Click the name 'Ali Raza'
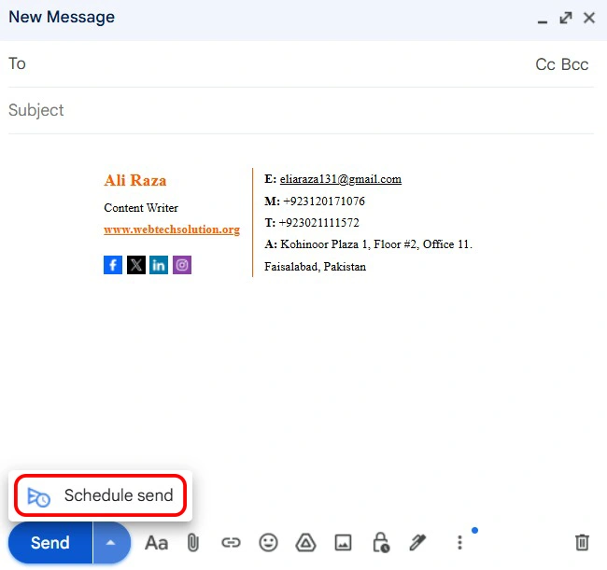Viewport: 607px width, 570px height. click(x=135, y=181)
